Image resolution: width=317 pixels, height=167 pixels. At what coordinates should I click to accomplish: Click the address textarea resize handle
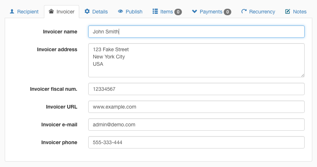(302, 75)
